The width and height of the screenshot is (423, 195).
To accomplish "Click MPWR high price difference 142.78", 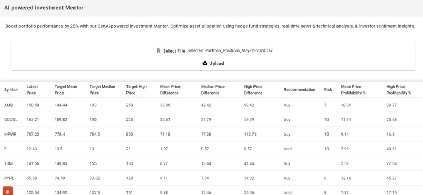I will point(250,134).
